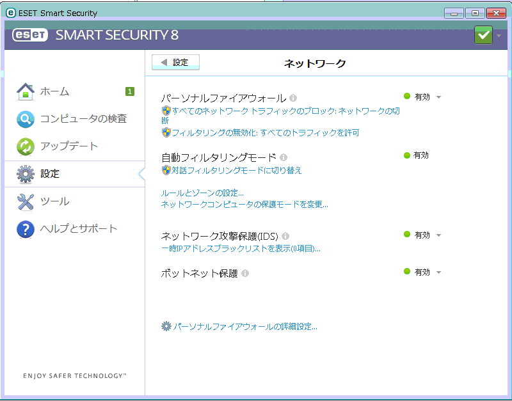Click the settings gear icon in sidebar
Viewport: 512px width, 401px height.
26,174
